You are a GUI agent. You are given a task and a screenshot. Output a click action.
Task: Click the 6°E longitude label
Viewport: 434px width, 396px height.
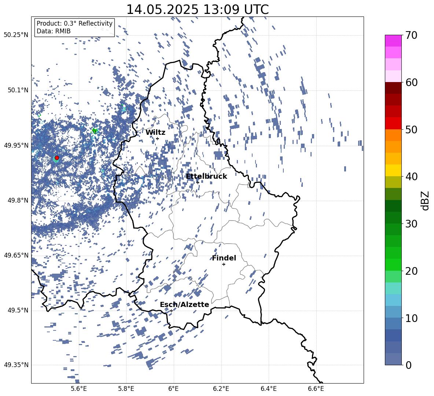pyautogui.click(x=173, y=389)
